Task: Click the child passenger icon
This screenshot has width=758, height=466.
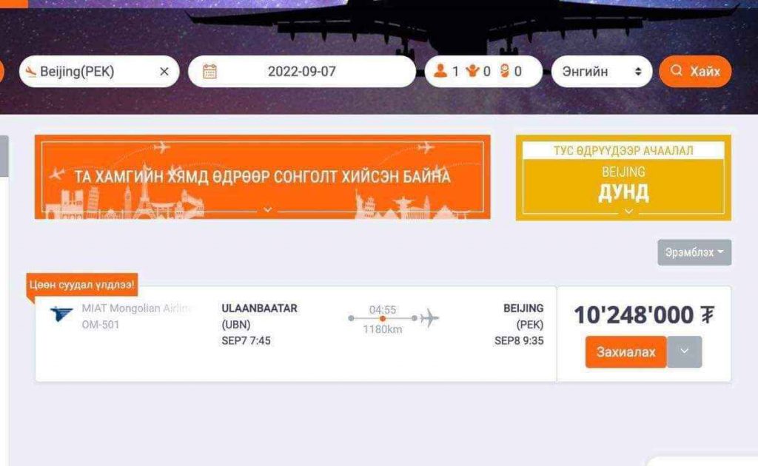Action: [472, 71]
